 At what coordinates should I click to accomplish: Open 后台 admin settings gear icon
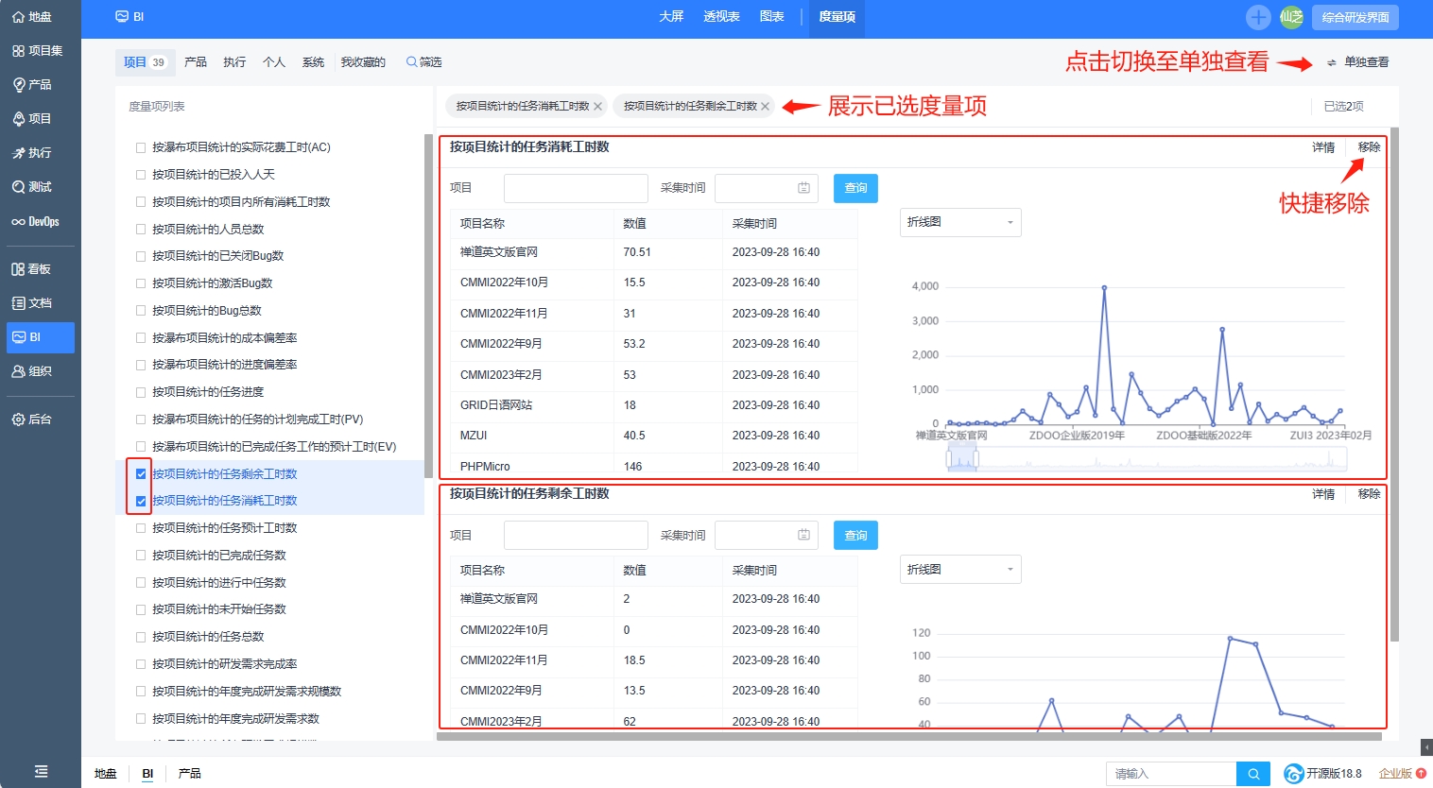point(19,420)
